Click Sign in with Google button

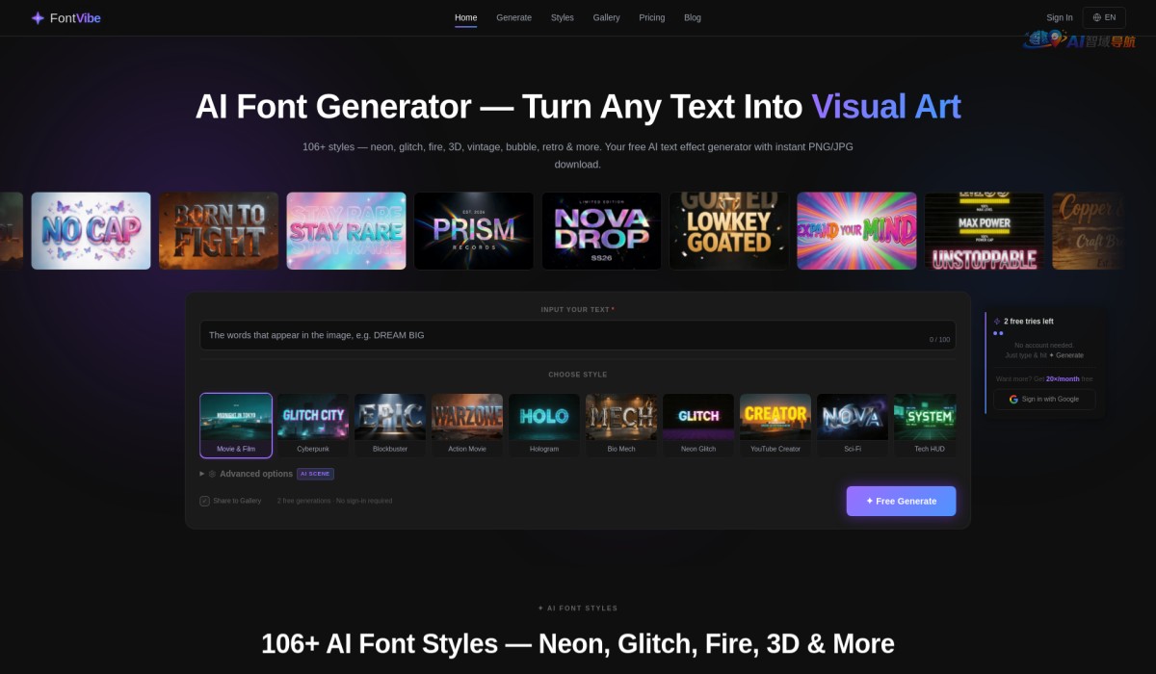tap(1044, 399)
